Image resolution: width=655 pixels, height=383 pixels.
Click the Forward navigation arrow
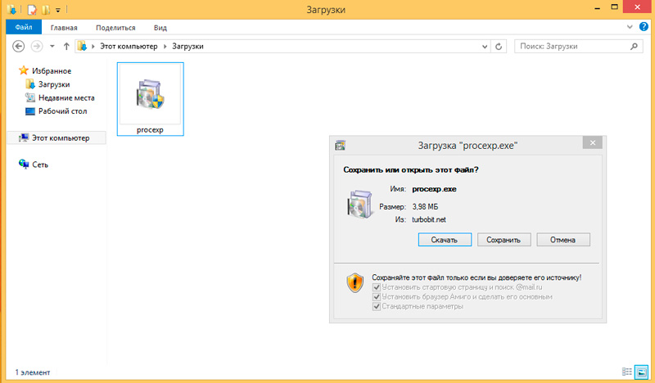click(x=37, y=46)
